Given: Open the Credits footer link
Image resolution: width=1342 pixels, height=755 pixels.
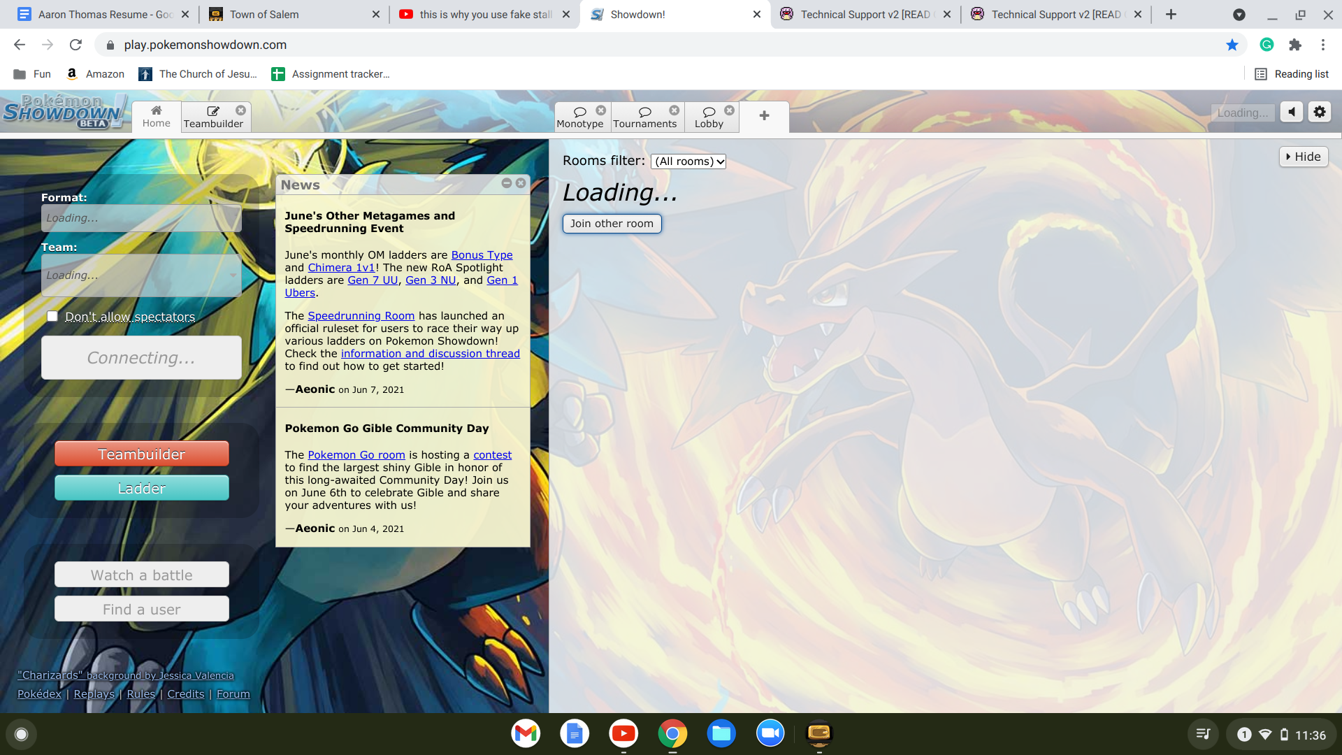Looking at the screenshot, I should [x=186, y=694].
